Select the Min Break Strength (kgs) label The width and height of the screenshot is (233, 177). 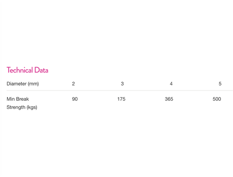(x=22, y=103)
